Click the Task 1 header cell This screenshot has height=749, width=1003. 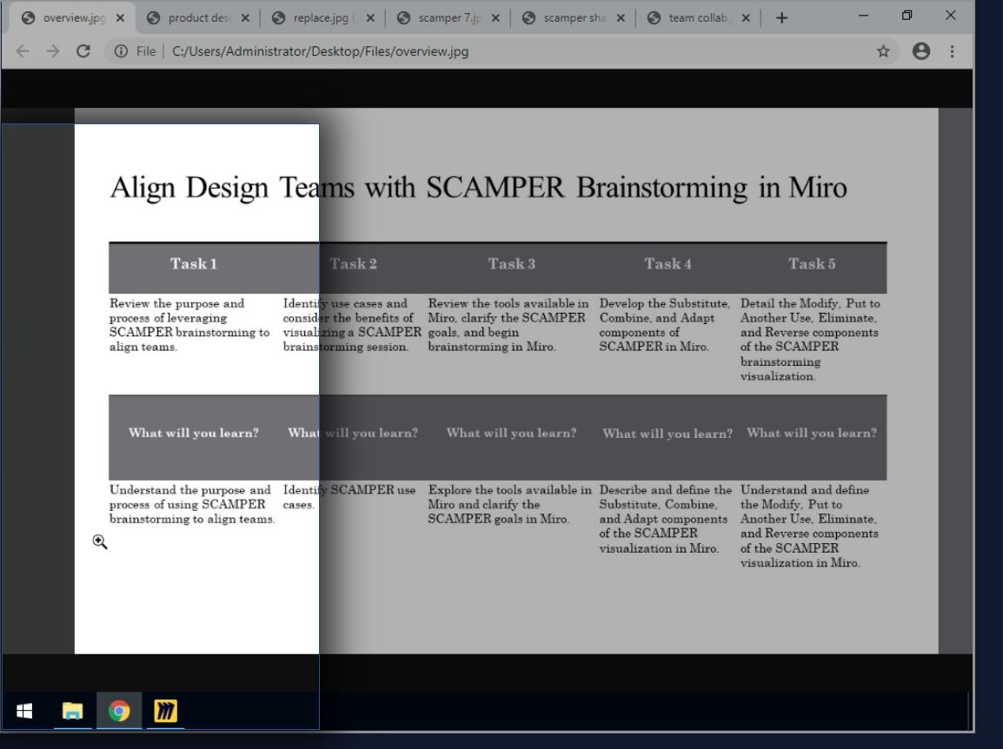click(x=194, y=264)
